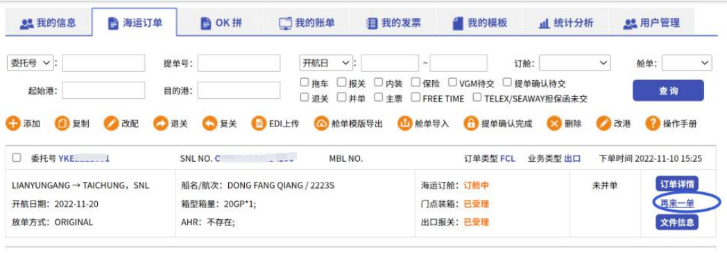Click the EDI上传 document icon
Screen dimensions: 727x262
point(259,123)
